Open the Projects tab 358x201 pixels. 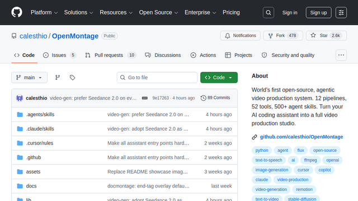[239, 55]
